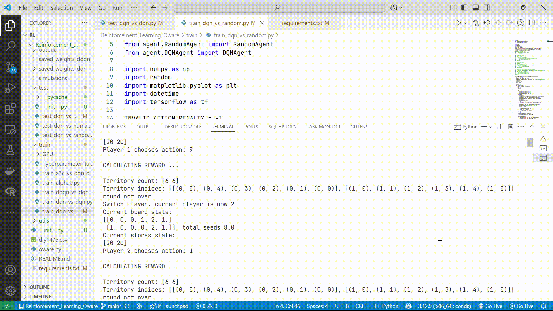Open the Manage gear icon

10,291
